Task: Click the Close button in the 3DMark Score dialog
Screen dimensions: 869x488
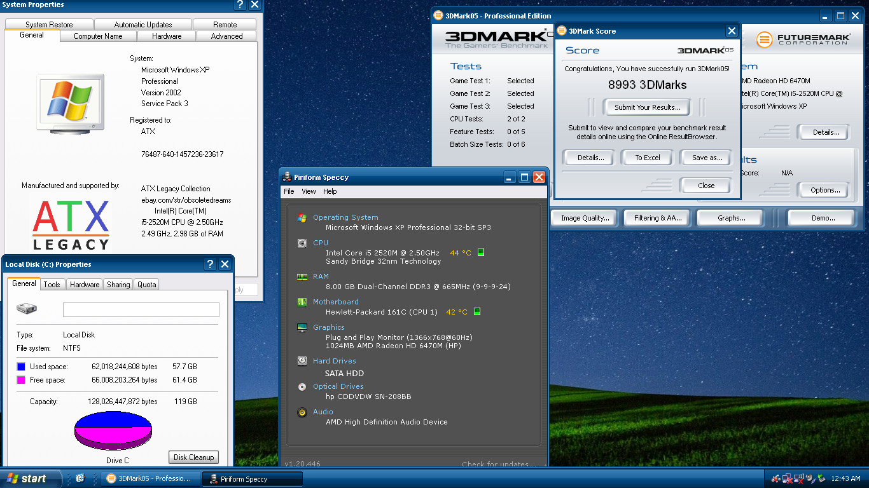Action: click(x=706, y=186)
